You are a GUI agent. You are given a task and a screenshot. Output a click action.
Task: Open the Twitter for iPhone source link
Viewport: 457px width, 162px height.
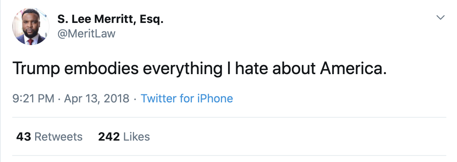click(x=187, y=99)
